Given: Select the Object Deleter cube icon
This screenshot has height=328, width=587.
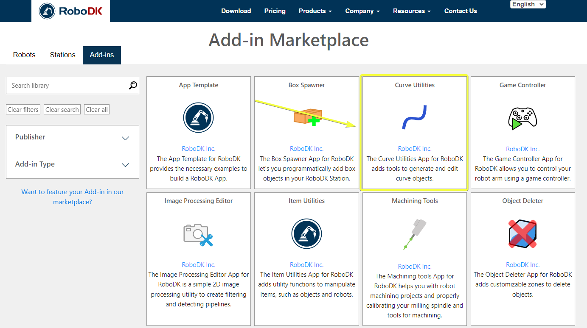Looking at the screenshot, I should click(522, 233).
